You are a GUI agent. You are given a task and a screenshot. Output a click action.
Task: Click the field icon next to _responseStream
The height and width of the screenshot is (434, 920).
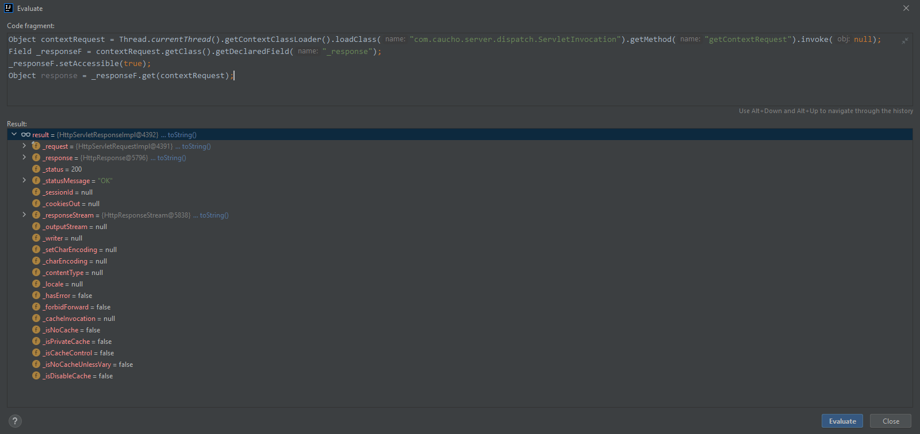[x=36, y=215]
